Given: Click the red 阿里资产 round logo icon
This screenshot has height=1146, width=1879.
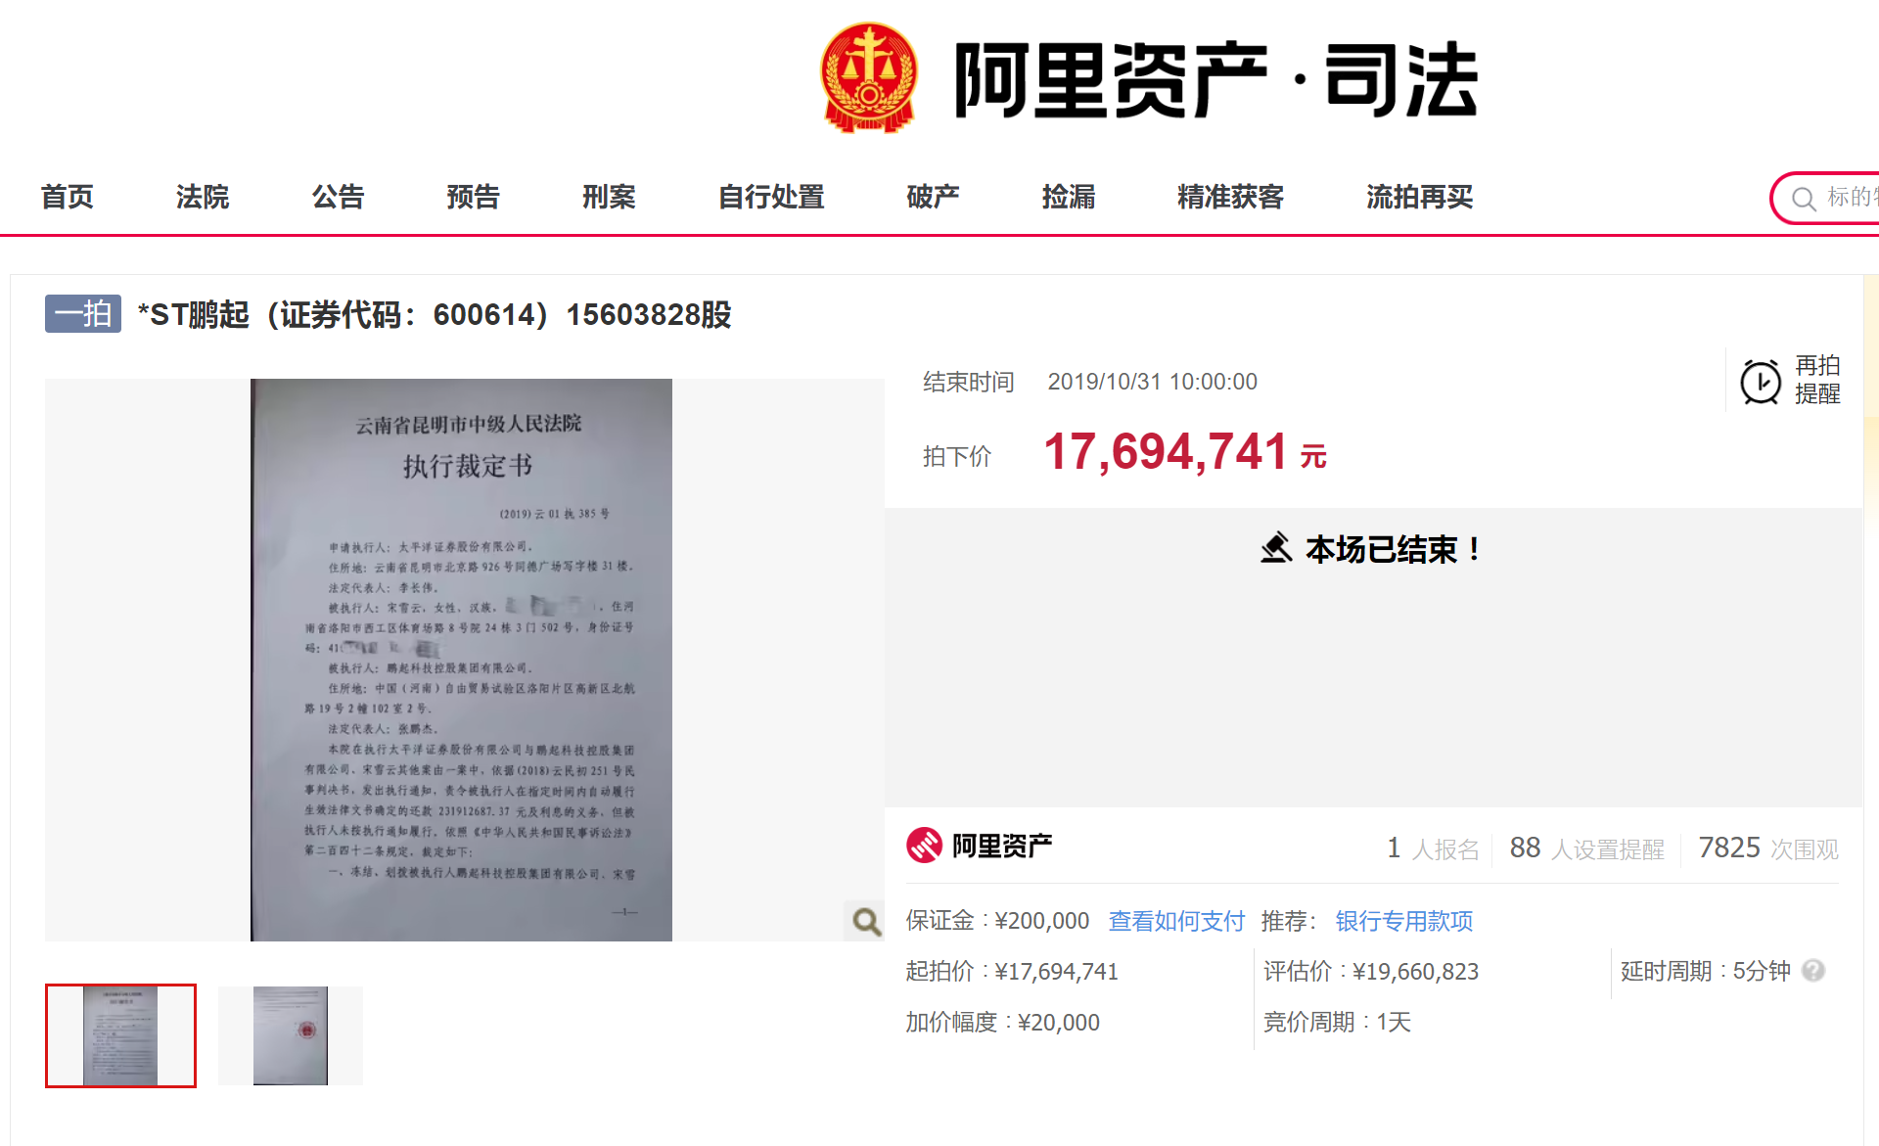Looking at the screenshot, I should coord(924,846).
